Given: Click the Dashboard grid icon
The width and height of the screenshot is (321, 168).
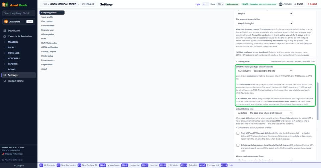Looking at the screenshot, I should pos(4,31).
